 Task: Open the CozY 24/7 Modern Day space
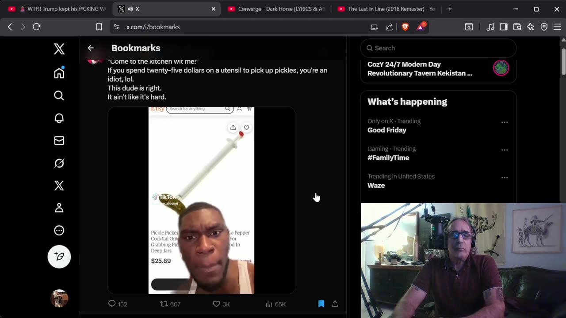(x=438, y=69)
